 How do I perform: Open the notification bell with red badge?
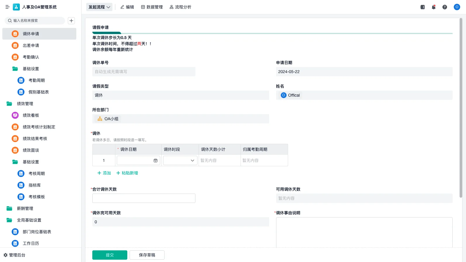[433, 7]
